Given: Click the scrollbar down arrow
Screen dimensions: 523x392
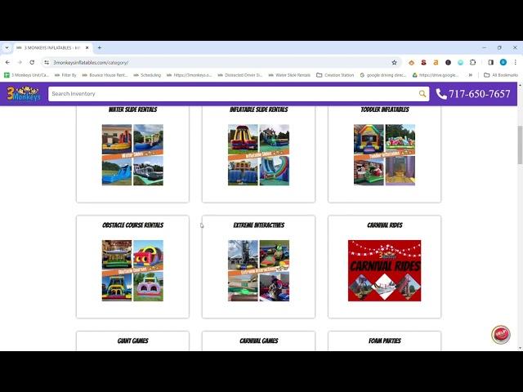Looking at the screenshot, I should pos(520,349).
